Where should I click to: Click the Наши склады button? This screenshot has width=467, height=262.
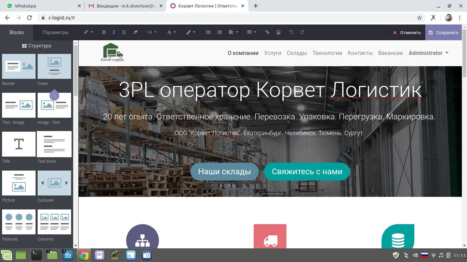tap(224, 172)
